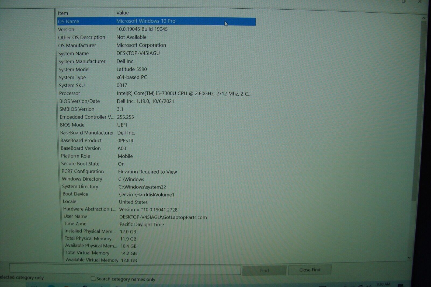
Task: Select the System Manufacturer row
Action: [x=157, y=61]
